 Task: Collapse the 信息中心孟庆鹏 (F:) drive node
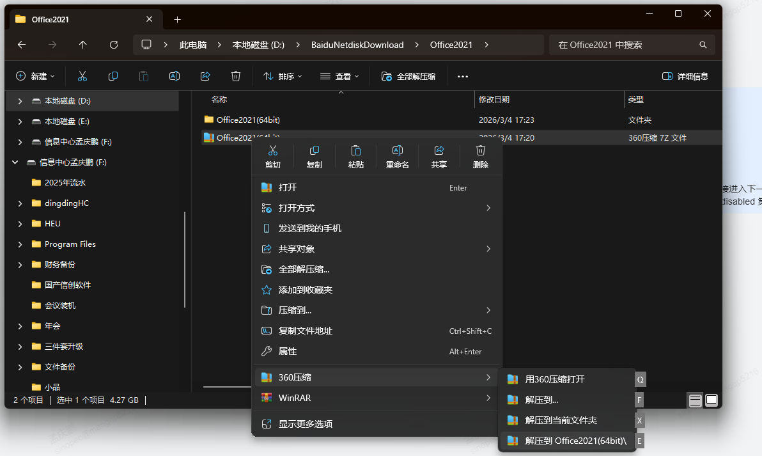click(x=15, y=162)
